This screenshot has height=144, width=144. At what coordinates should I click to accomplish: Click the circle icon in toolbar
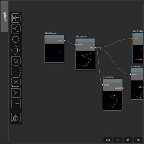(16, 61)
